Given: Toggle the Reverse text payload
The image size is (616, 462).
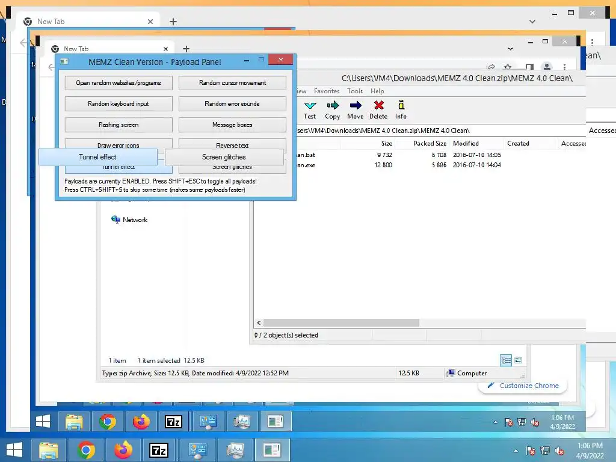Looking at the screenshot, I should pyautogui.click(x=232, y=144).
